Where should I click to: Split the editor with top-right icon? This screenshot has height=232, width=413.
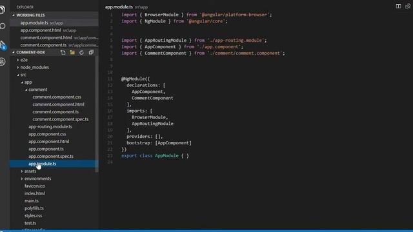tap(398, 6)
